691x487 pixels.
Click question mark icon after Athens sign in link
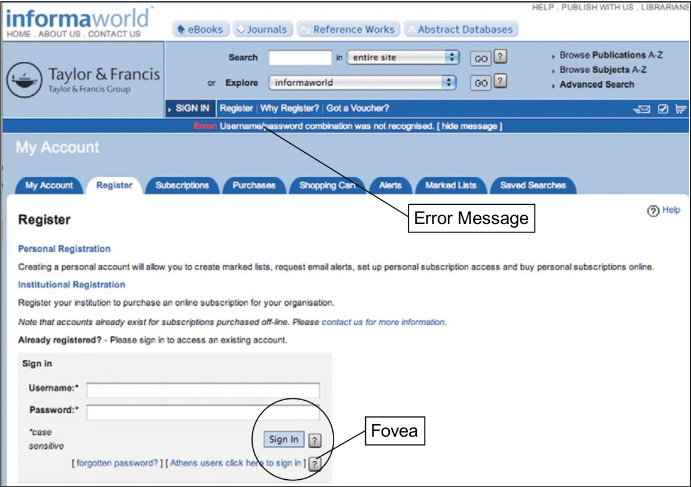314,464
